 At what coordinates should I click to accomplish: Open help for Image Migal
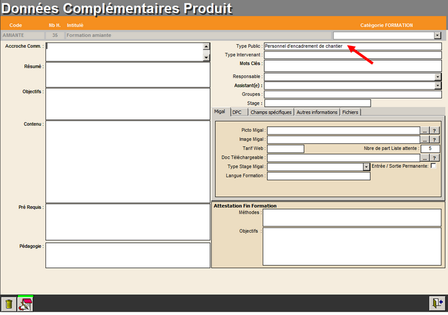pyautogui.click(x=435, y=140)
